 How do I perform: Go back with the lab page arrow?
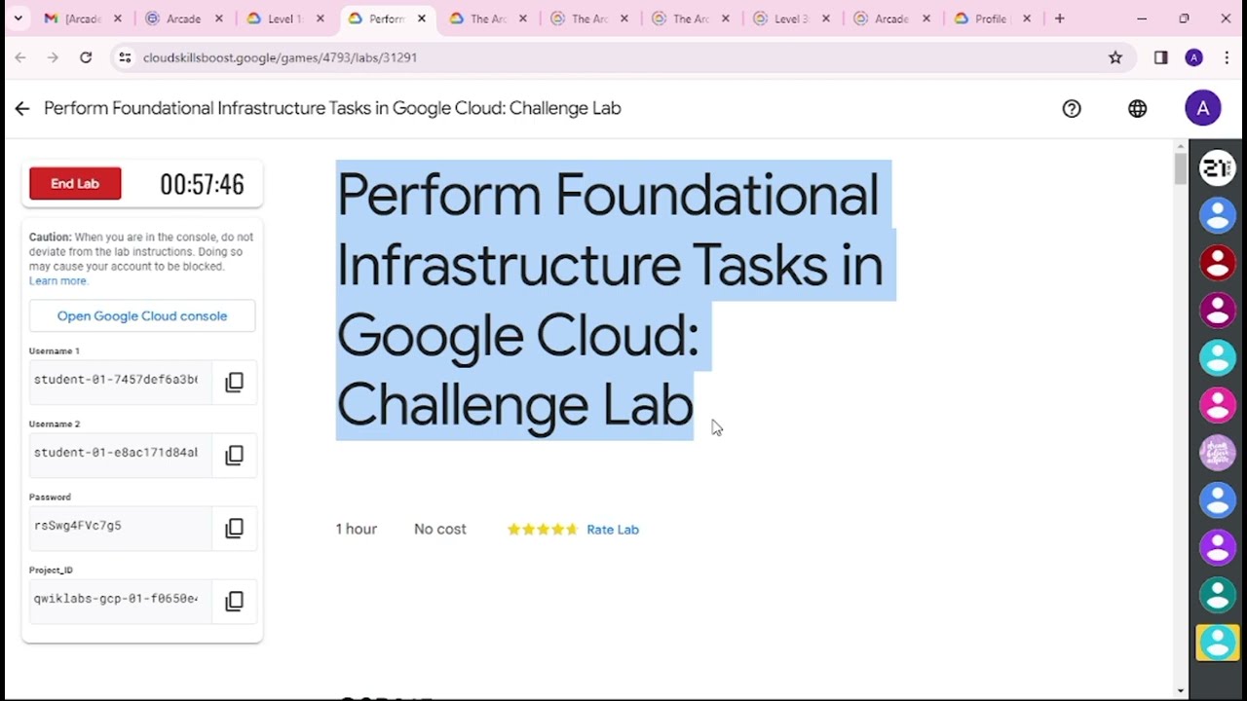21,108
